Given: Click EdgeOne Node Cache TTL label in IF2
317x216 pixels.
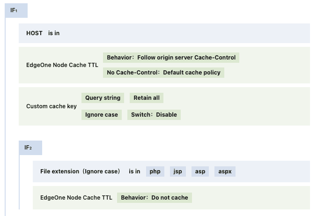Looking at the screenshot, I should 76,198.
